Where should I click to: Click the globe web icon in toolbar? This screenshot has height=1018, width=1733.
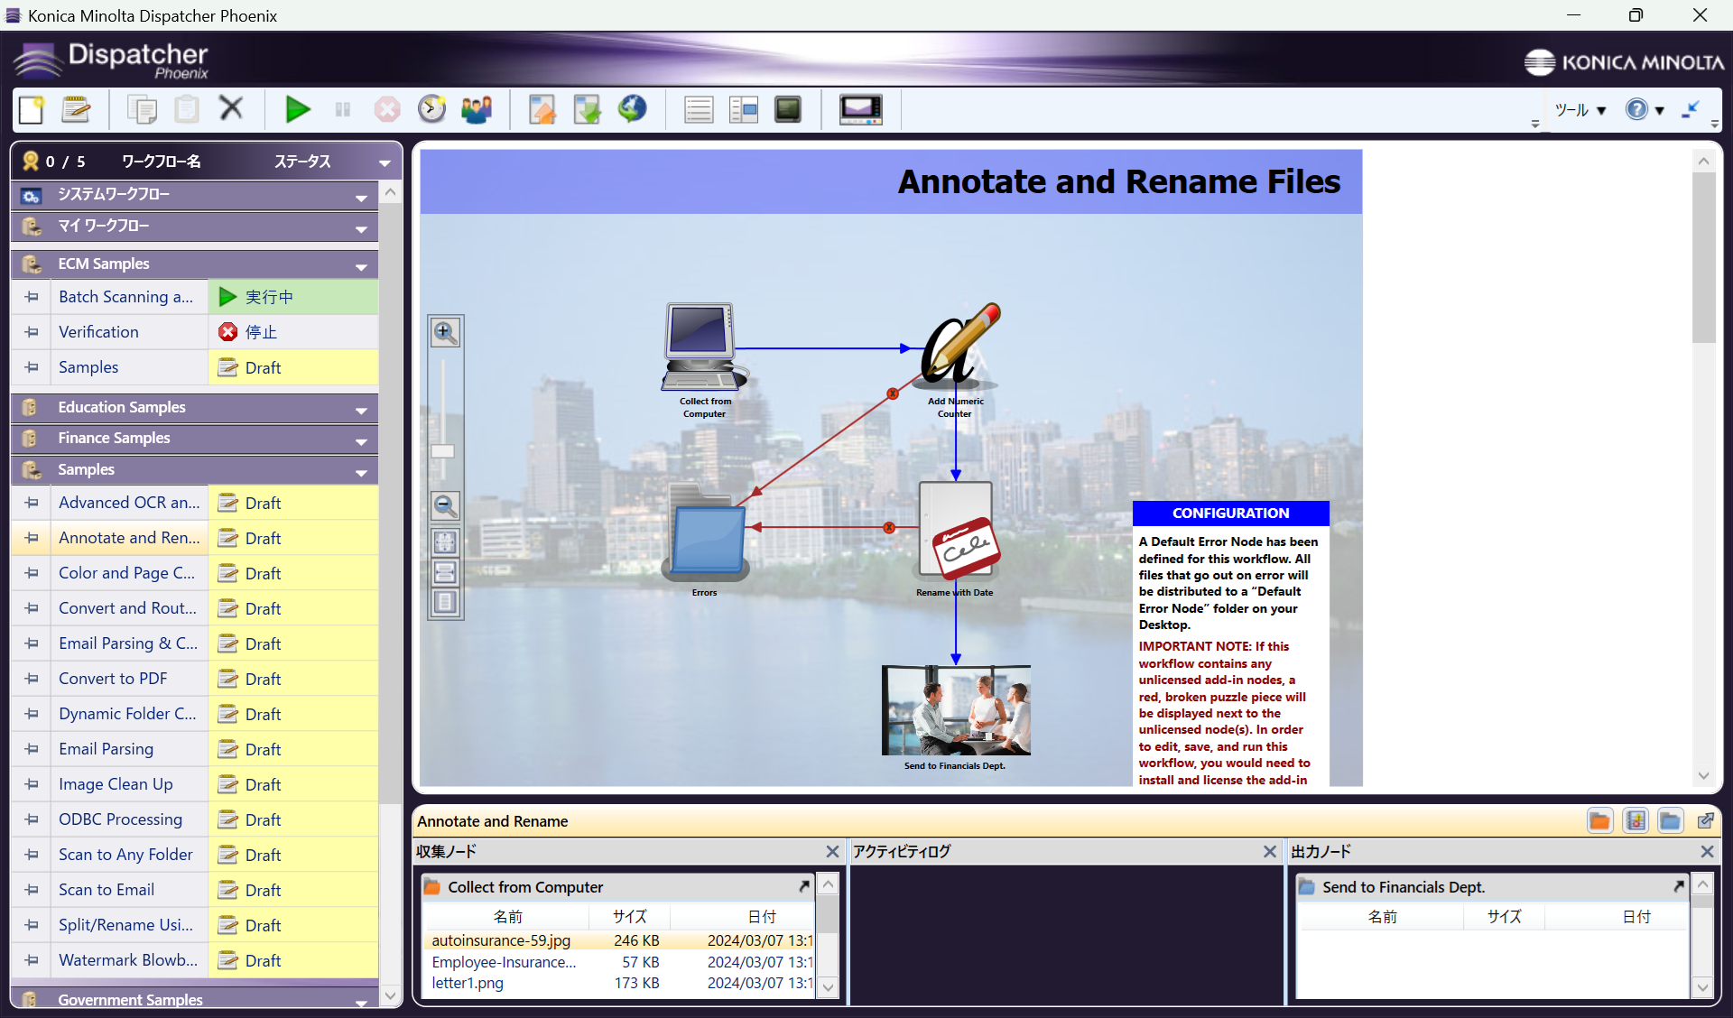coord(632,109)
